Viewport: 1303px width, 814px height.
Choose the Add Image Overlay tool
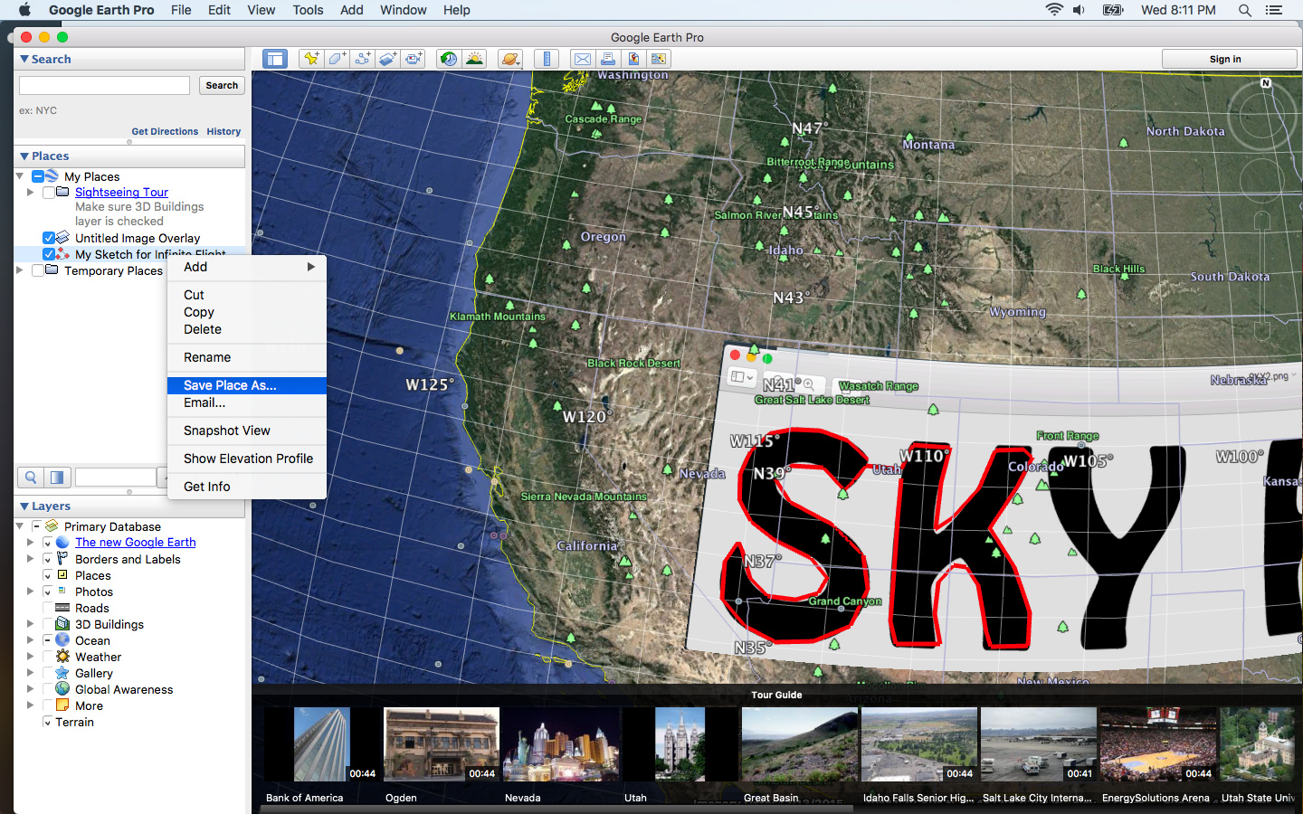[388, 59]
